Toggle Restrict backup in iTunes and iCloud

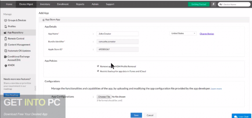(x=98, y=71)
